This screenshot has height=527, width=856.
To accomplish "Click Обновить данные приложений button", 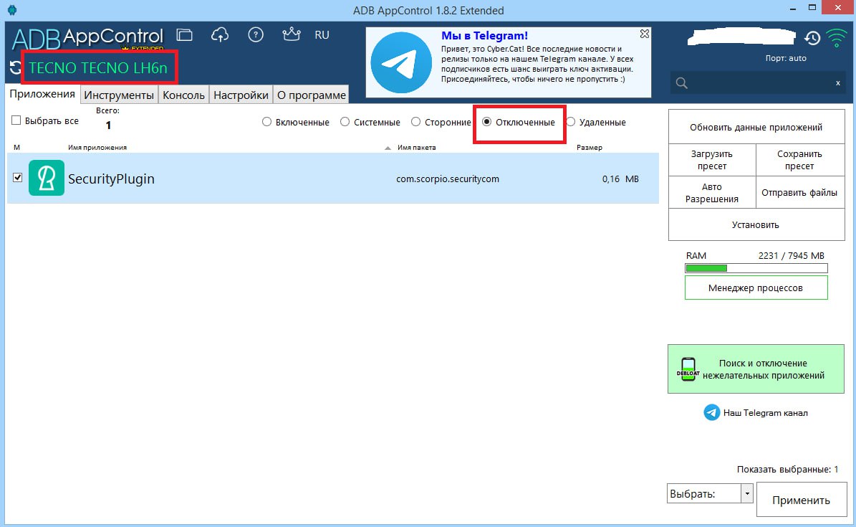I will [x=756, y=128].
